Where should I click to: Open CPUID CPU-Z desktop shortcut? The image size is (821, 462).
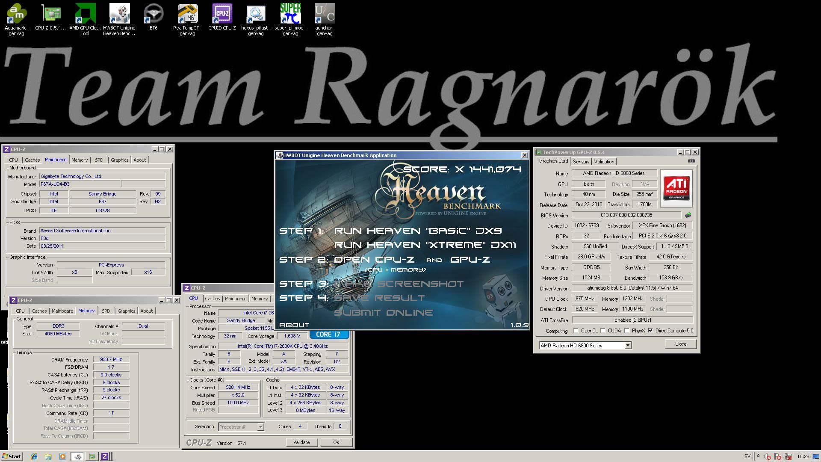[222, 17]
